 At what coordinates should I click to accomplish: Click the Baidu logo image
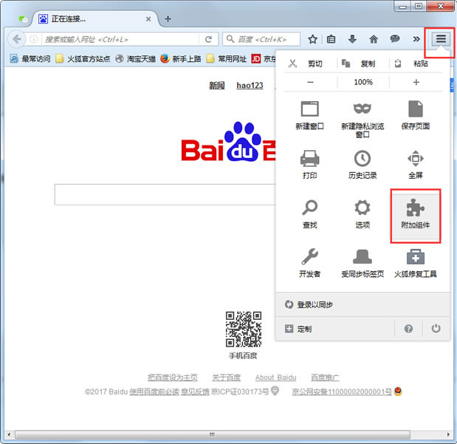point(228,142)
